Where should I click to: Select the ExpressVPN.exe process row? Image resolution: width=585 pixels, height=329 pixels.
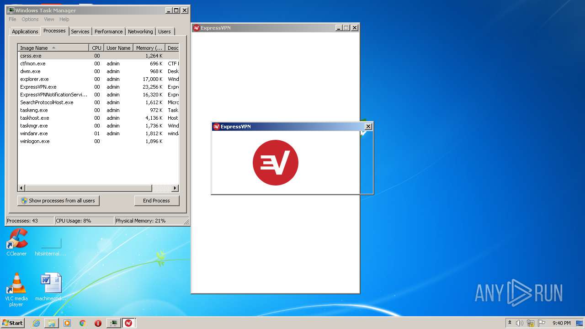[x=98, y=87]
